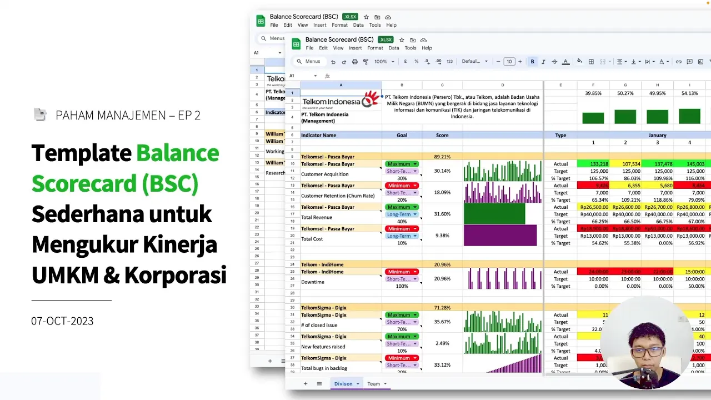
Task: Open the Default font dropdown
Action: 475,62
